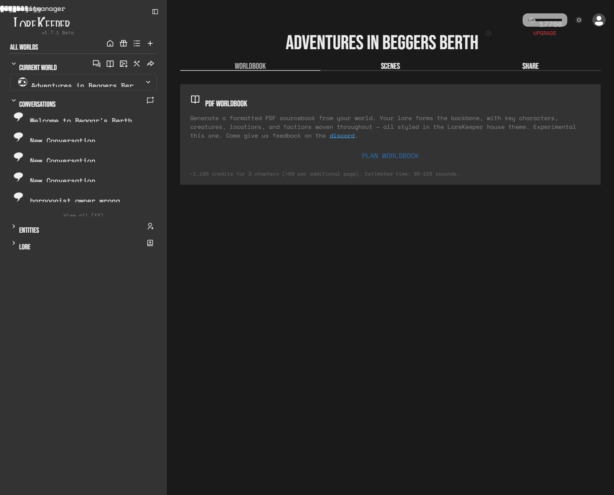The image size is (614, 495).
Task: Click the share arrow icon in sidebar
Action: (x=151, y=64)
